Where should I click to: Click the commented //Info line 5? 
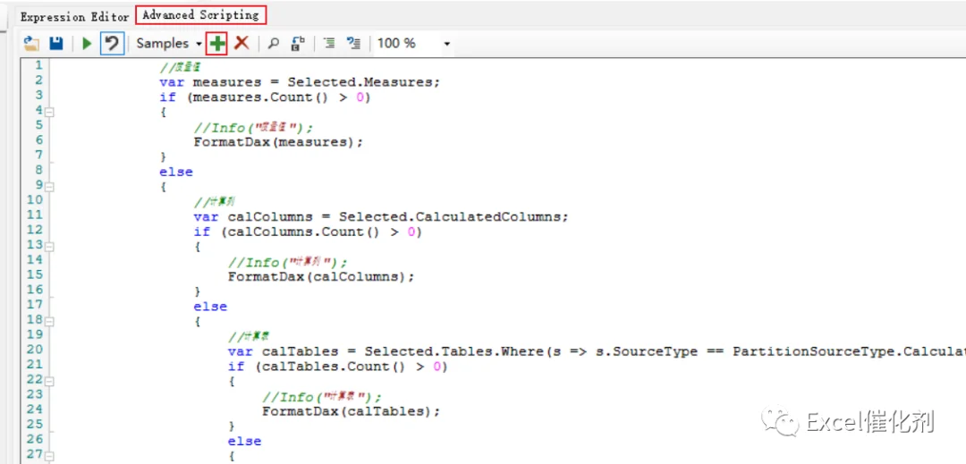(254, 127)
